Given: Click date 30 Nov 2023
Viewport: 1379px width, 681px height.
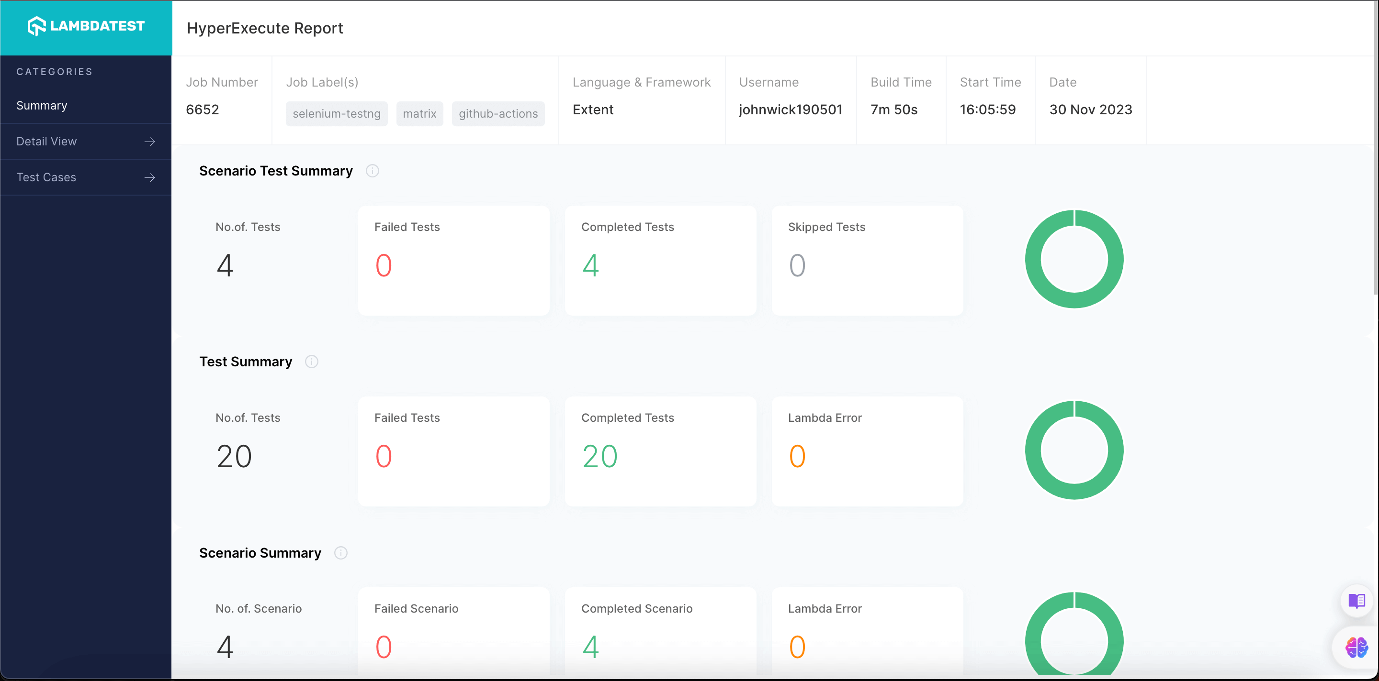Looking at the screenshot, I should [1090, 110].
